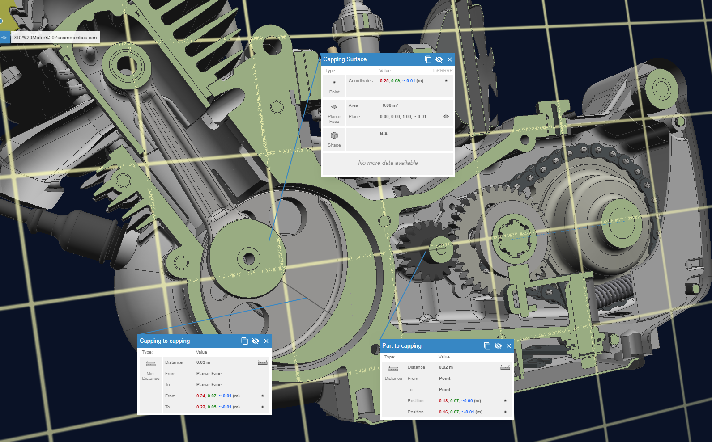The width and height of the screenshot is (712, 442).
Task: Close the Capping to capping panel
Action: coord(266,341)
